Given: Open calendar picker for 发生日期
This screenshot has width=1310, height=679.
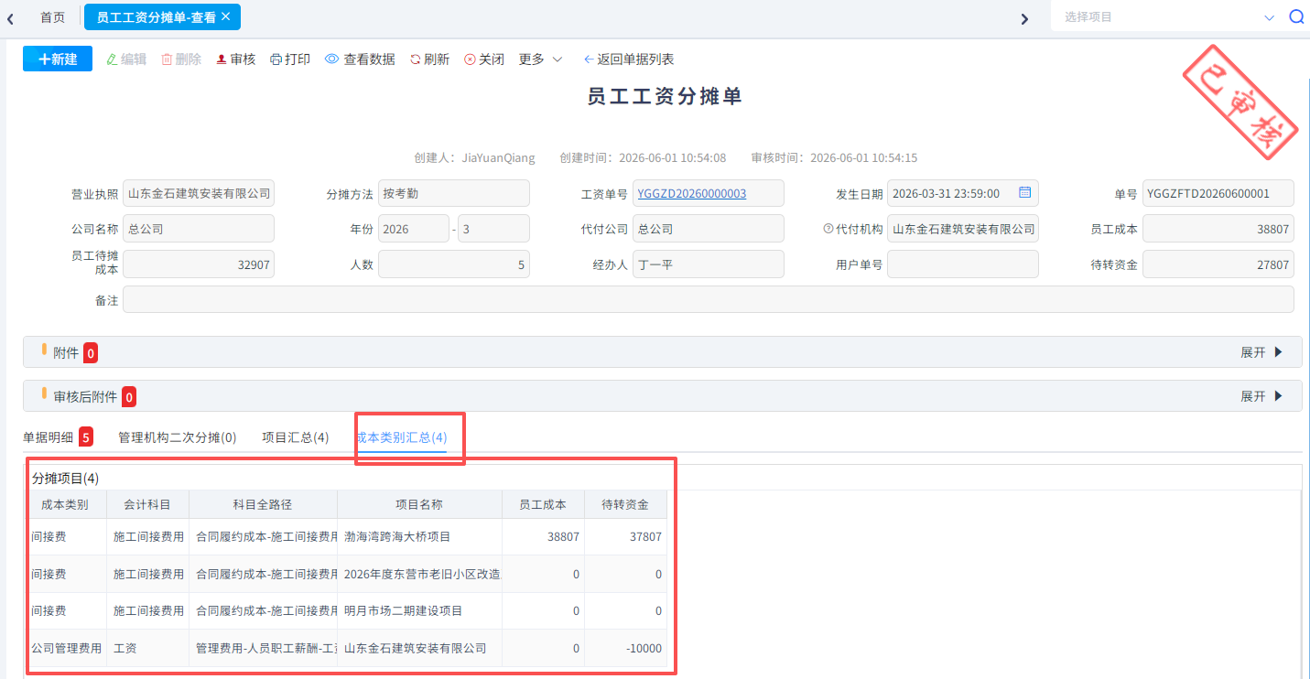Looking at the screenshot, I should pos(1025,193).
